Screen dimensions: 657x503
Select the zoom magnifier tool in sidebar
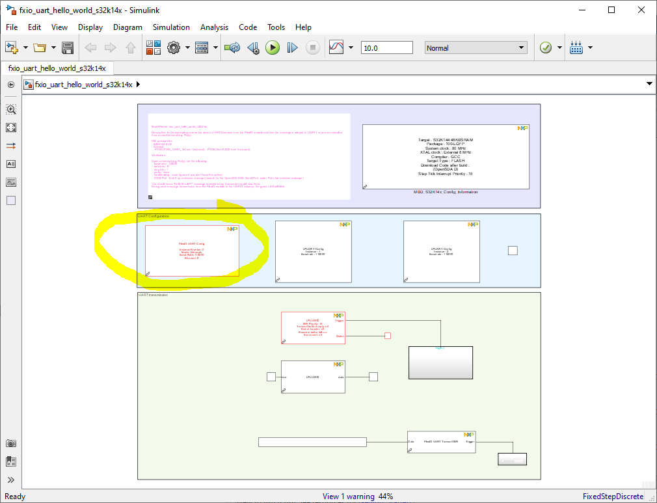(10, 109)
